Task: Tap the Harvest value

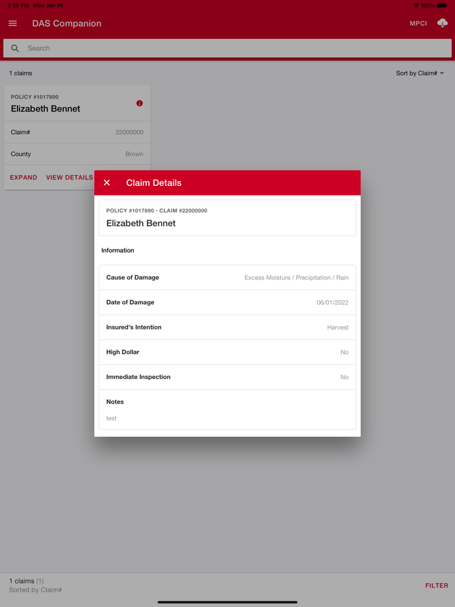Action: 337,328
